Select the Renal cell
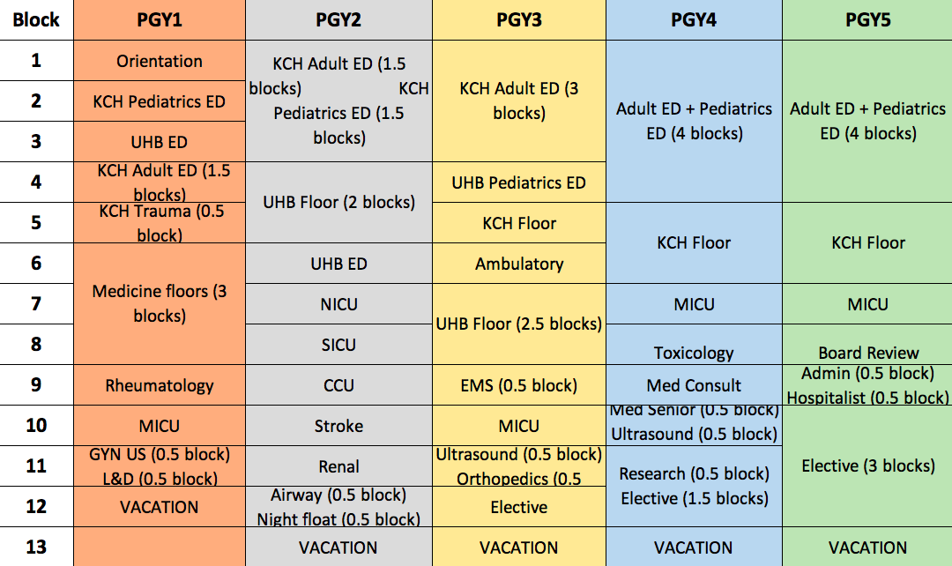The width and height of the screenshot is (952, 566). tap(338, 466)
